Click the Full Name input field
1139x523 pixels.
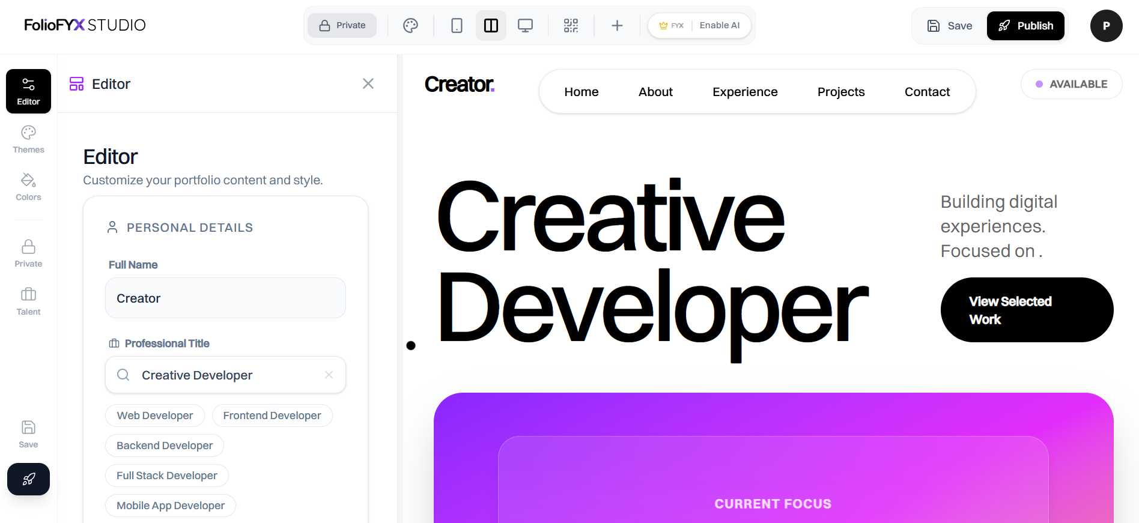click(225, 298)
